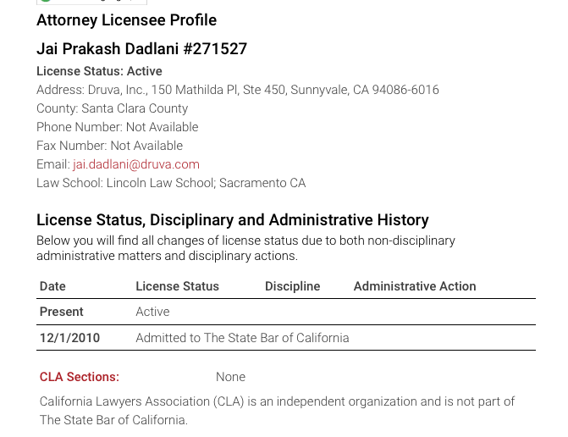The image size is (568, 437).
Task: Click the Lincoln Law School line
Action: point(171,183)
